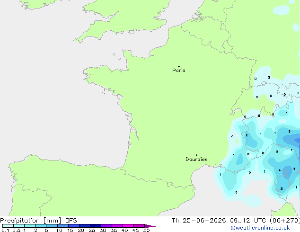Pick the legend swatch between 2 and 5

point(41,226)
